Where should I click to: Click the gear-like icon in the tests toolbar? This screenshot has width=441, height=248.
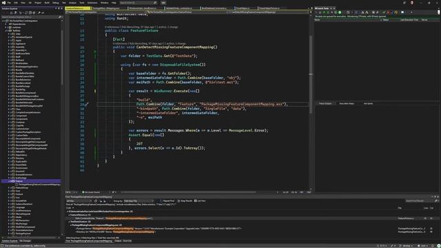(348, 12)
